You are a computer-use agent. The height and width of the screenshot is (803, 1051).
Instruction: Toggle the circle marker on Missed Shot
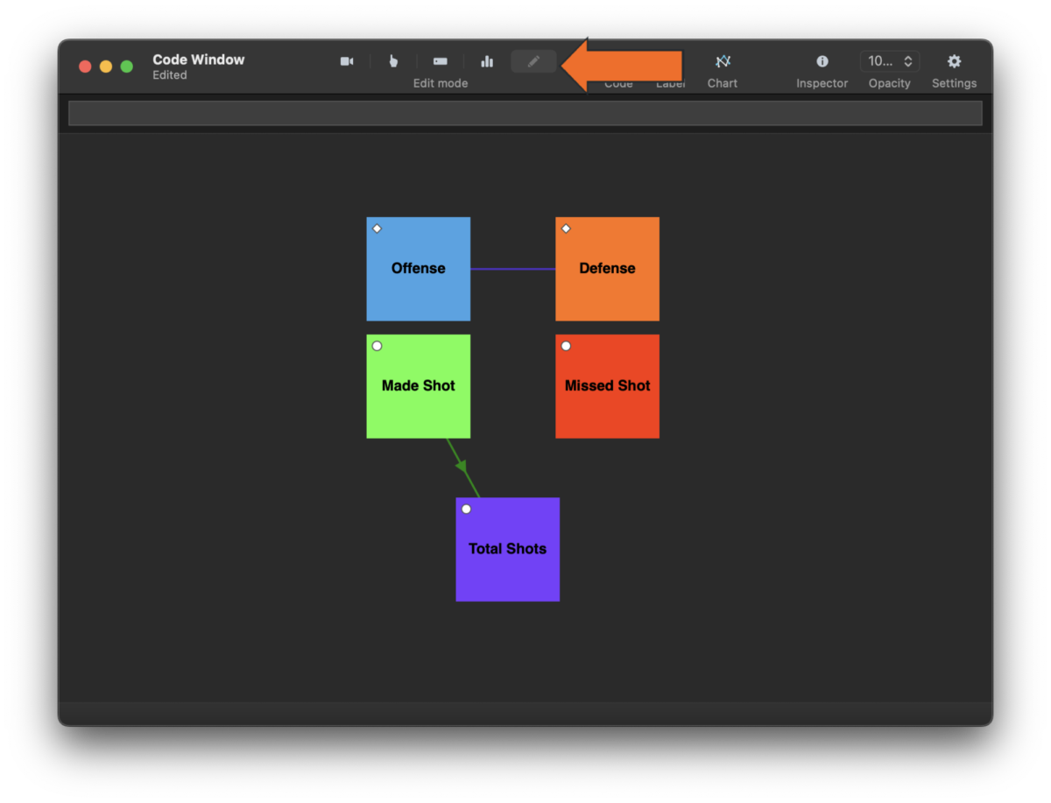point(566,346)
